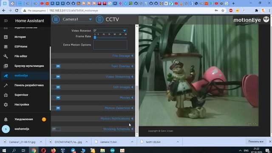The image size is (272, 153).
Task: Open Arduino IDE from the taskbar
Action: coord(112,150)
